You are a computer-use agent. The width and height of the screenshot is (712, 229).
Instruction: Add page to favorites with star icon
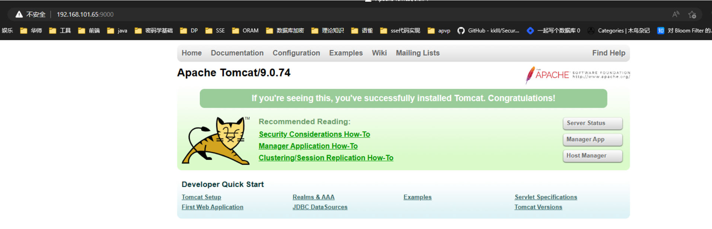click(692, 14)
